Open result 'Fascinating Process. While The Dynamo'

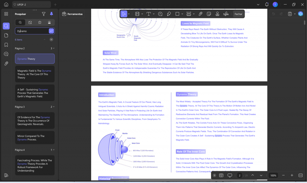click(35, 165)
